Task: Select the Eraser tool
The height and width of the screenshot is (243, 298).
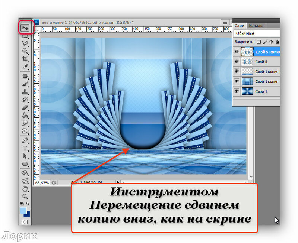Action: [x=25, y=107]
